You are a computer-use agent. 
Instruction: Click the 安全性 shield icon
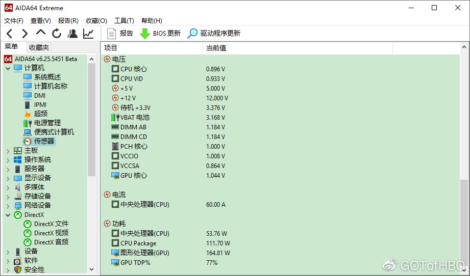[x=18, y=270]
